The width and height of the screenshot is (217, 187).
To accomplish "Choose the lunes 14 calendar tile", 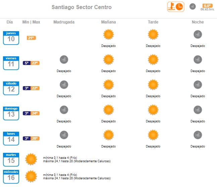I will [x=11, y=138].
